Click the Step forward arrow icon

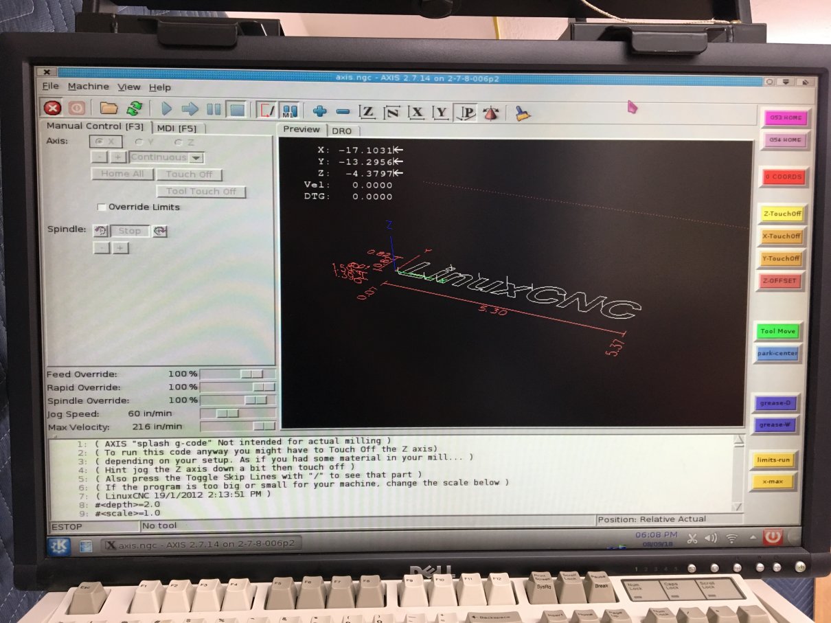click(190, 109)
